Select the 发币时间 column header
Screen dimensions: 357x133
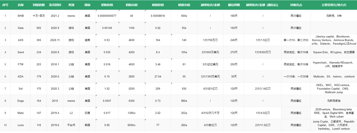55,5
